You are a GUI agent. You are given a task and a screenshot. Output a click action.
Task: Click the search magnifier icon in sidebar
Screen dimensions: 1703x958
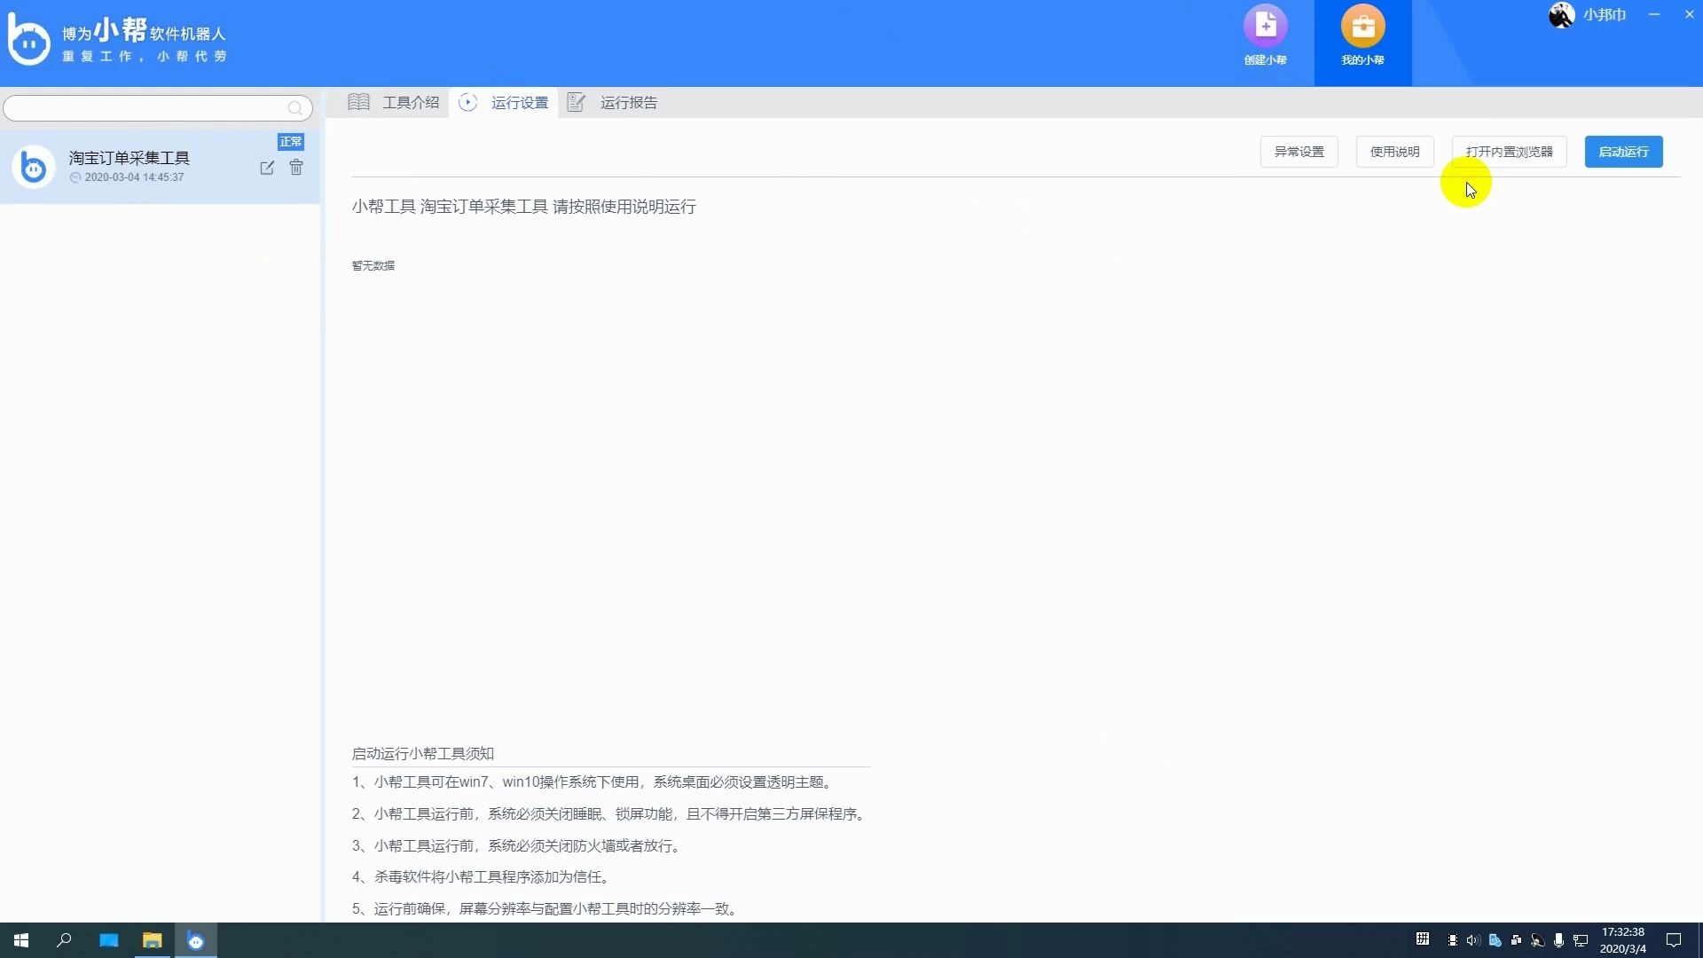pos(295,108)
